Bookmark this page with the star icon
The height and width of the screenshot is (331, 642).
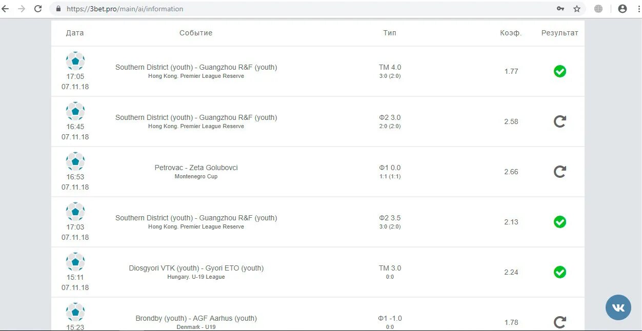tap(577, 9)
